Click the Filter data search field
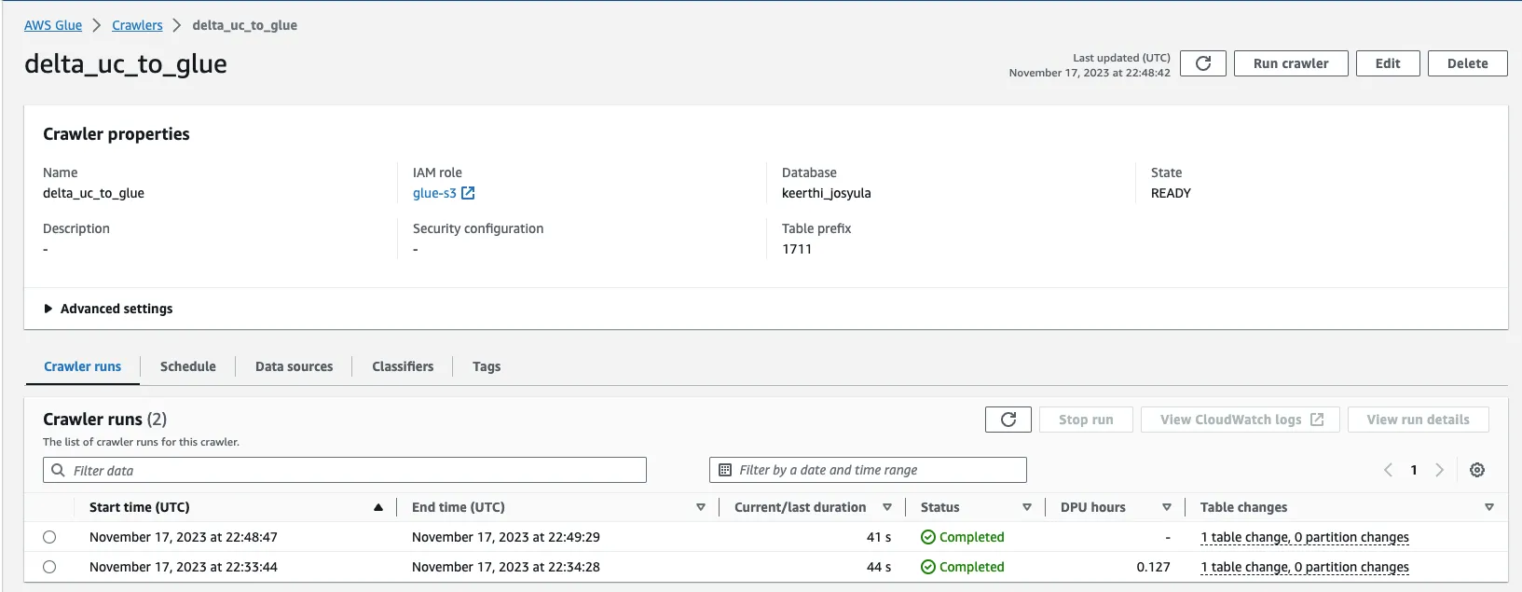 pyautogui.click(x=354, y=470)
